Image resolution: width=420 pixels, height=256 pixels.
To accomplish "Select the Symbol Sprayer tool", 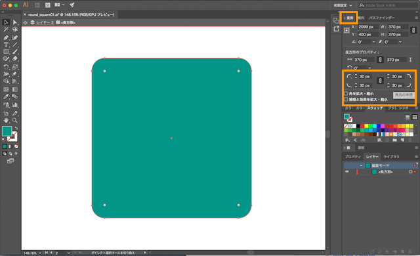I will (6, 105).
